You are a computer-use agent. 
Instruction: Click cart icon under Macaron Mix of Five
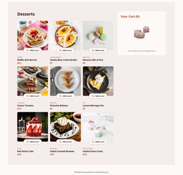tap(93, 50)
